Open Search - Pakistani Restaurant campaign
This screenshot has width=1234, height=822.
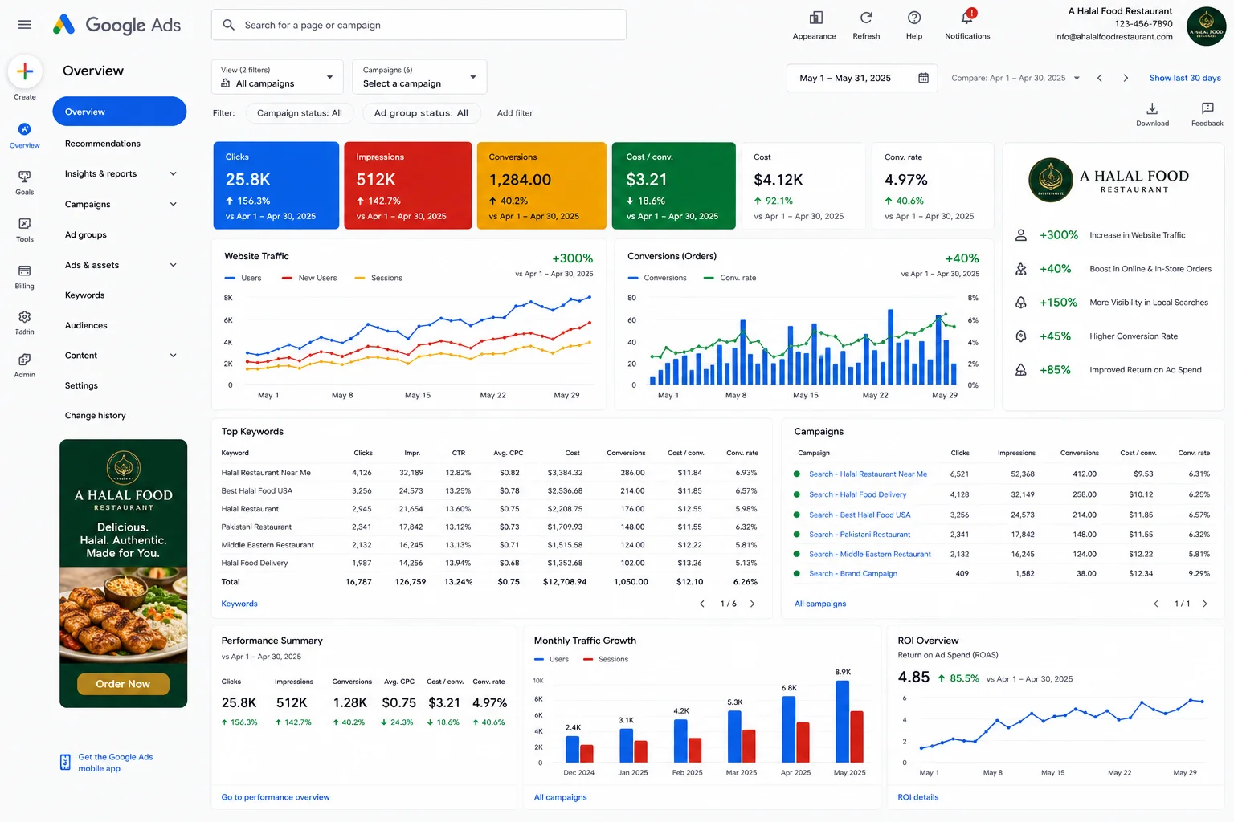(860, 535)
